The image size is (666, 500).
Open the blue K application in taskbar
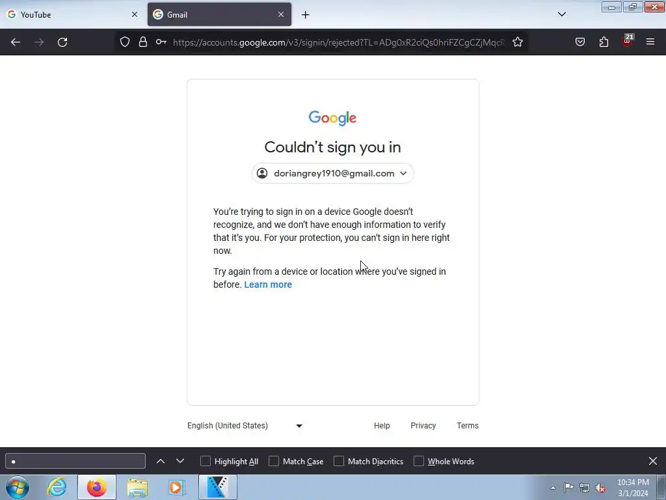[217, 487]
